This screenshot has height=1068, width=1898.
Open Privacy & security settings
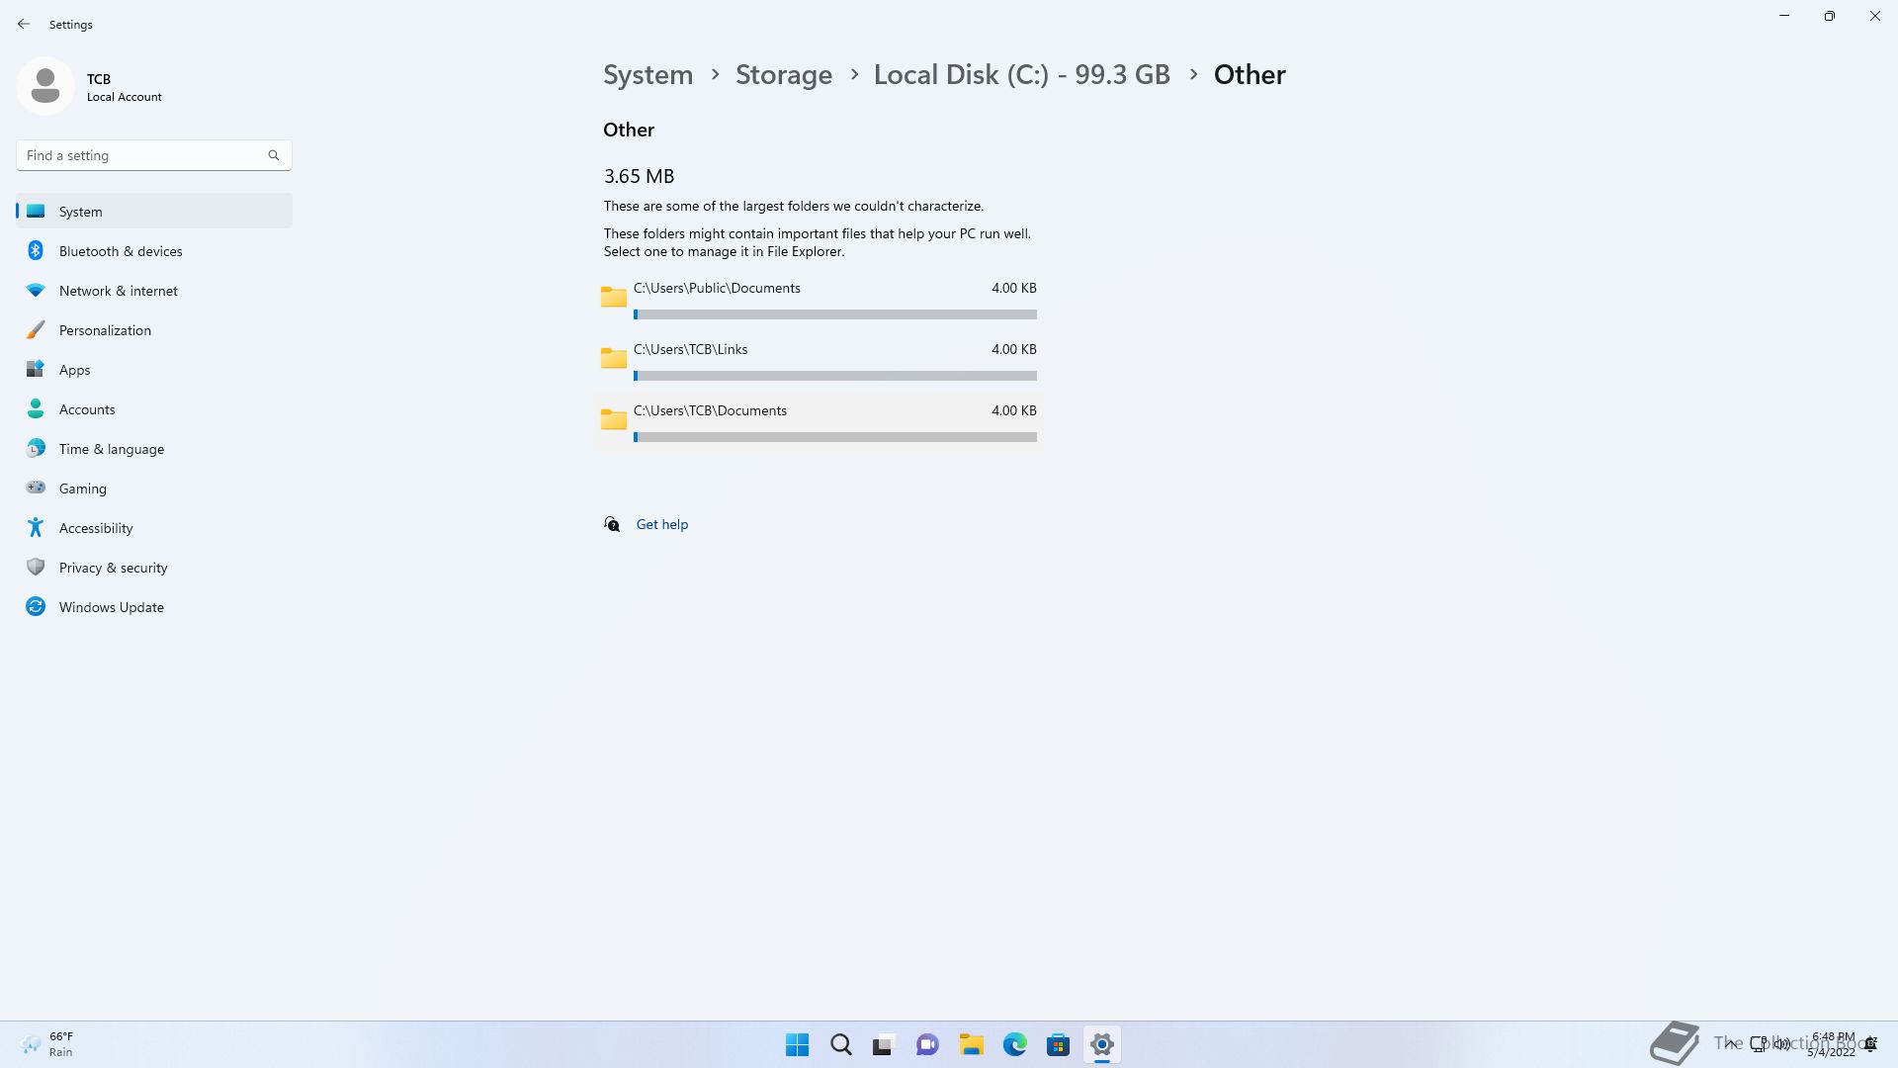tap(154, 568)
